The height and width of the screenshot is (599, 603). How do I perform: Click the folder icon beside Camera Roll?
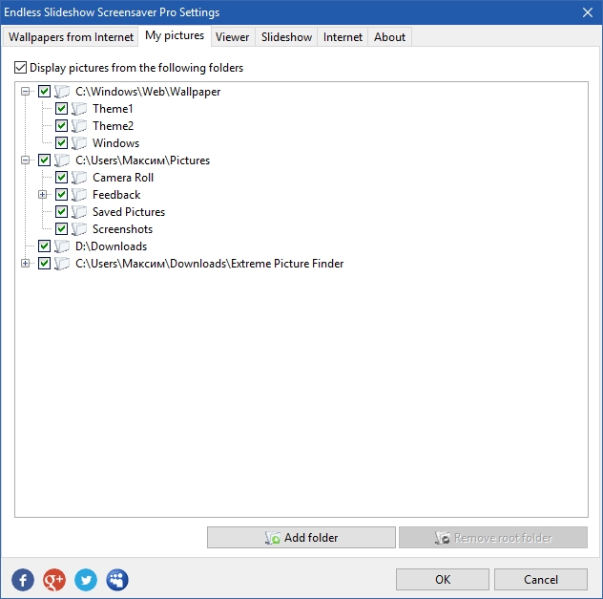[79, 178]
